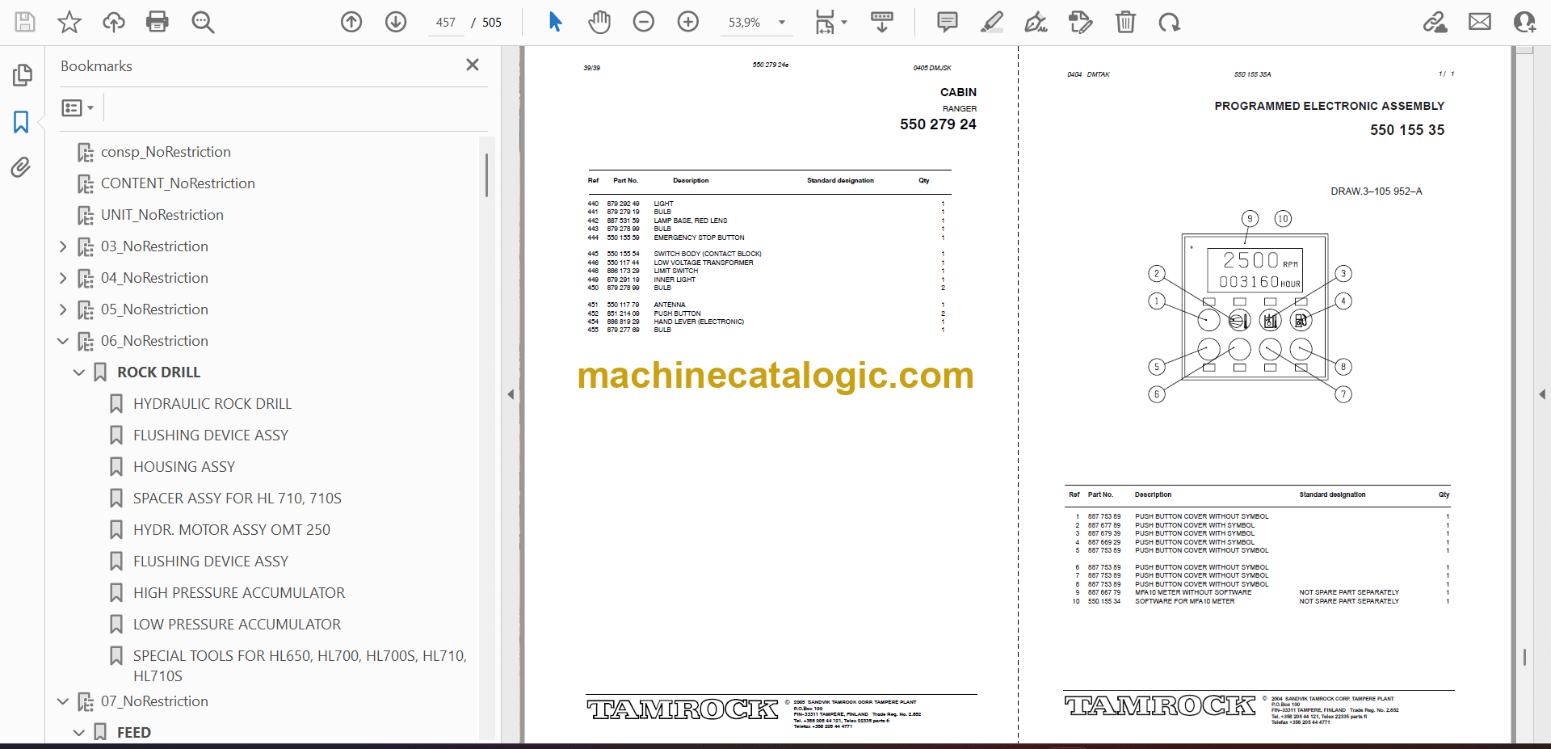
Task: Open the account sign-in icon
Action: [x=1524, y=22]
